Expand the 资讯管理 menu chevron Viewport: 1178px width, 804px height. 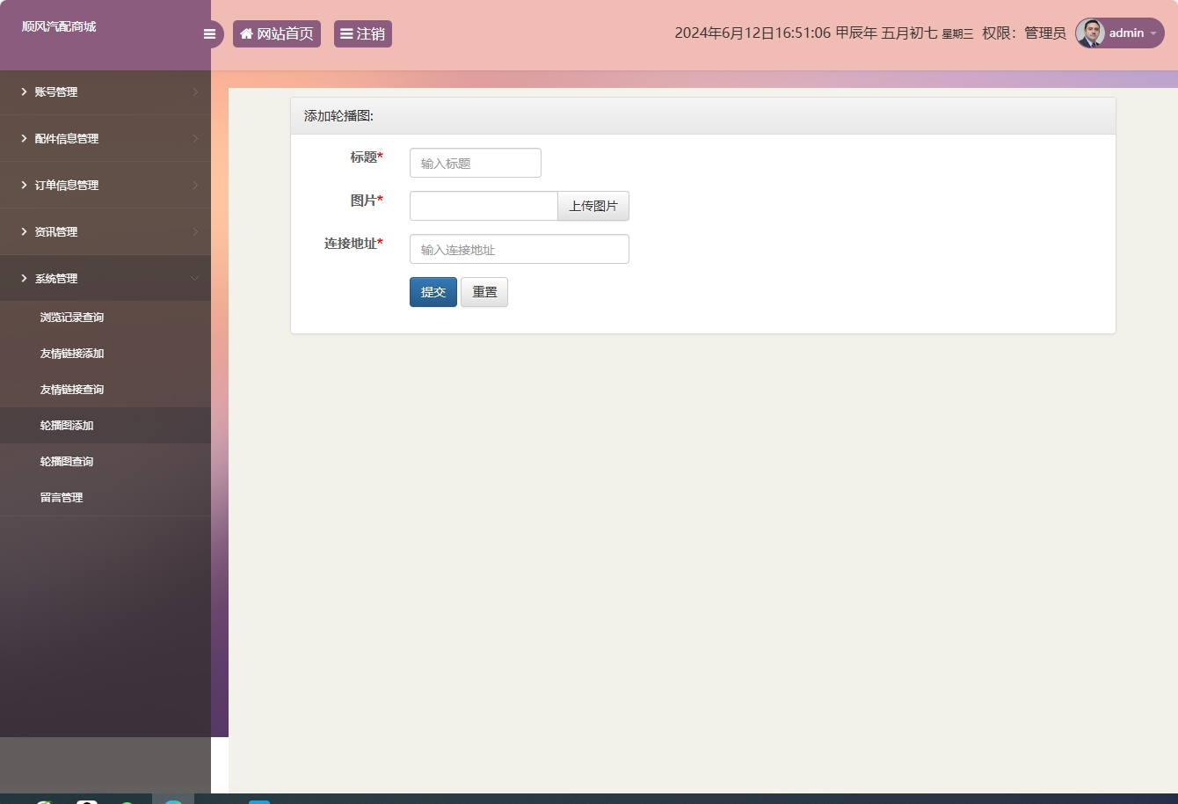(195, 231)
